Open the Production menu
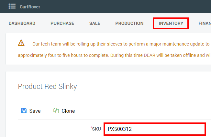The image size is (211, 137). tap(129, 23)
